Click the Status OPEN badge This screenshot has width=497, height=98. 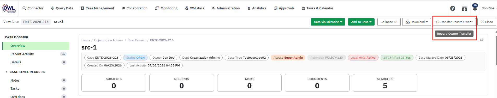pyautogui.click(x=135, y=58)
